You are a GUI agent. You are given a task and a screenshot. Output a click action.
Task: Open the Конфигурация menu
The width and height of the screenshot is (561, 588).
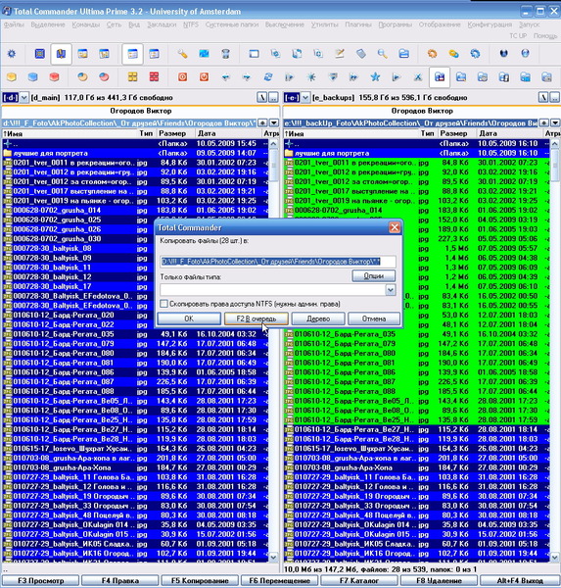coord(490,24)
